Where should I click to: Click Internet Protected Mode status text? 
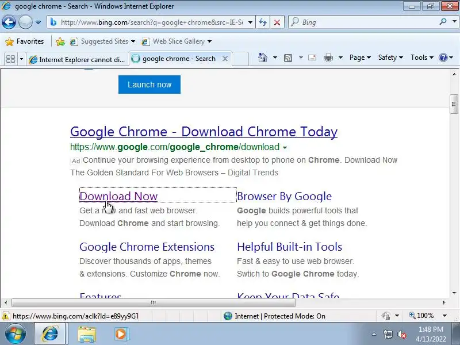tap(280, 316)
